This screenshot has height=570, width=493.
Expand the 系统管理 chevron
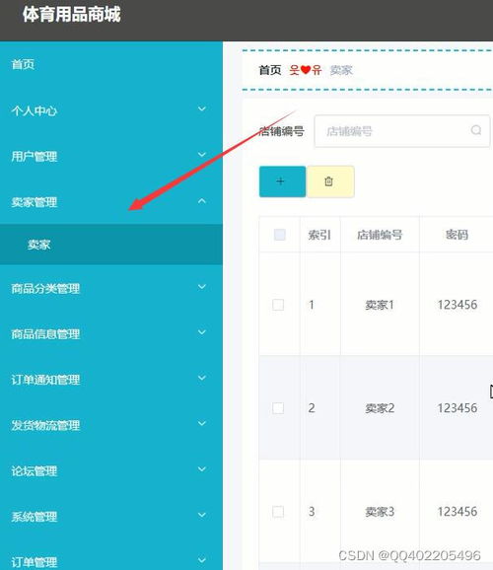(202, 515)
